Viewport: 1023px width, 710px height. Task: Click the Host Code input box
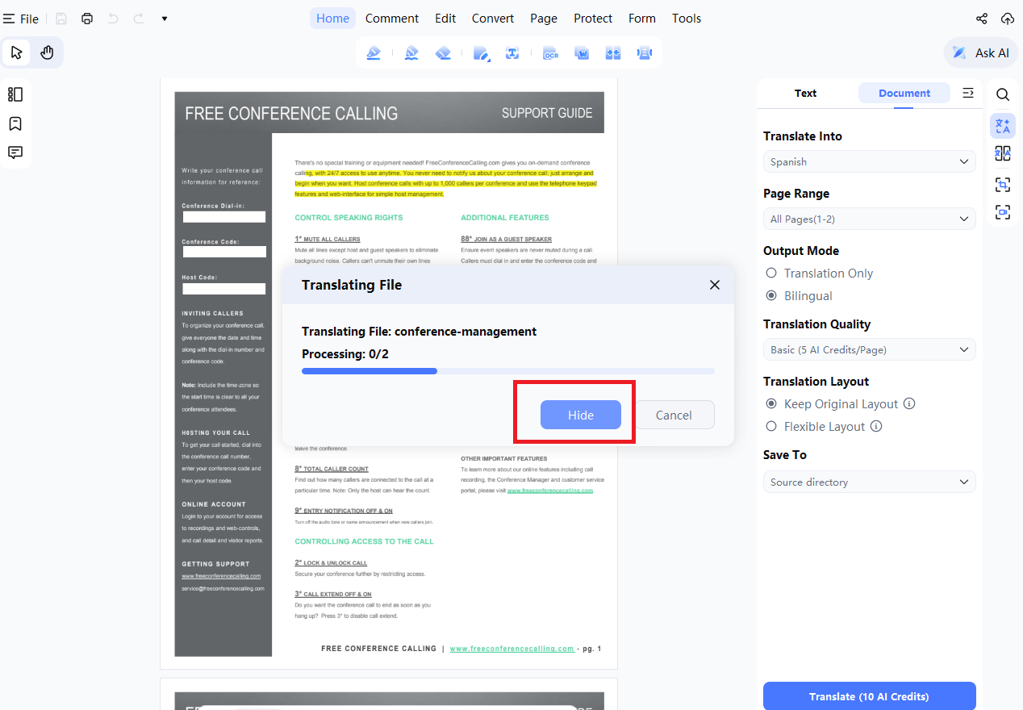pos(224,289)
